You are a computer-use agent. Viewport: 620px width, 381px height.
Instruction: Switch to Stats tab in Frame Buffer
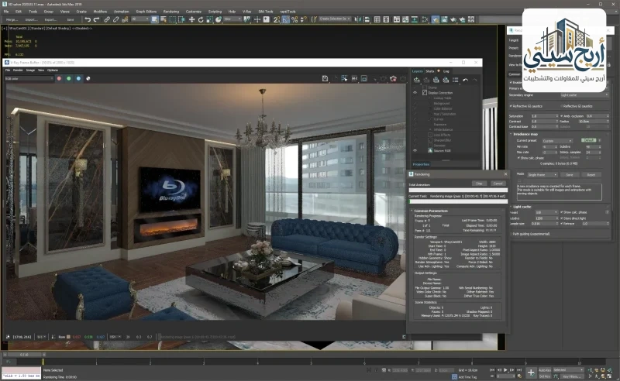430,71
